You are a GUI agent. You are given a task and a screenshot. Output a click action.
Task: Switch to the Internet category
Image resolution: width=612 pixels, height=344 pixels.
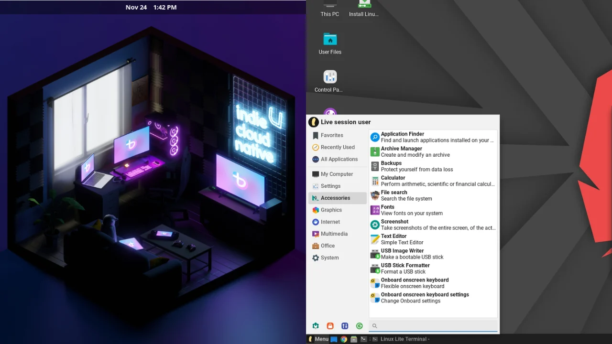click(x=338, y=222)
